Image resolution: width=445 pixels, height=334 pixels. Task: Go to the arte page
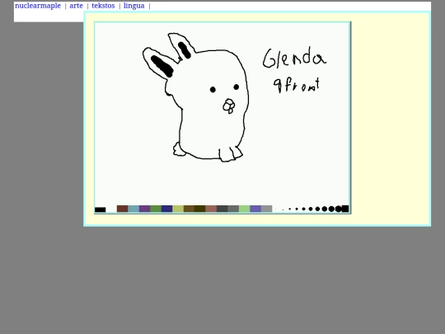point(76,6)
